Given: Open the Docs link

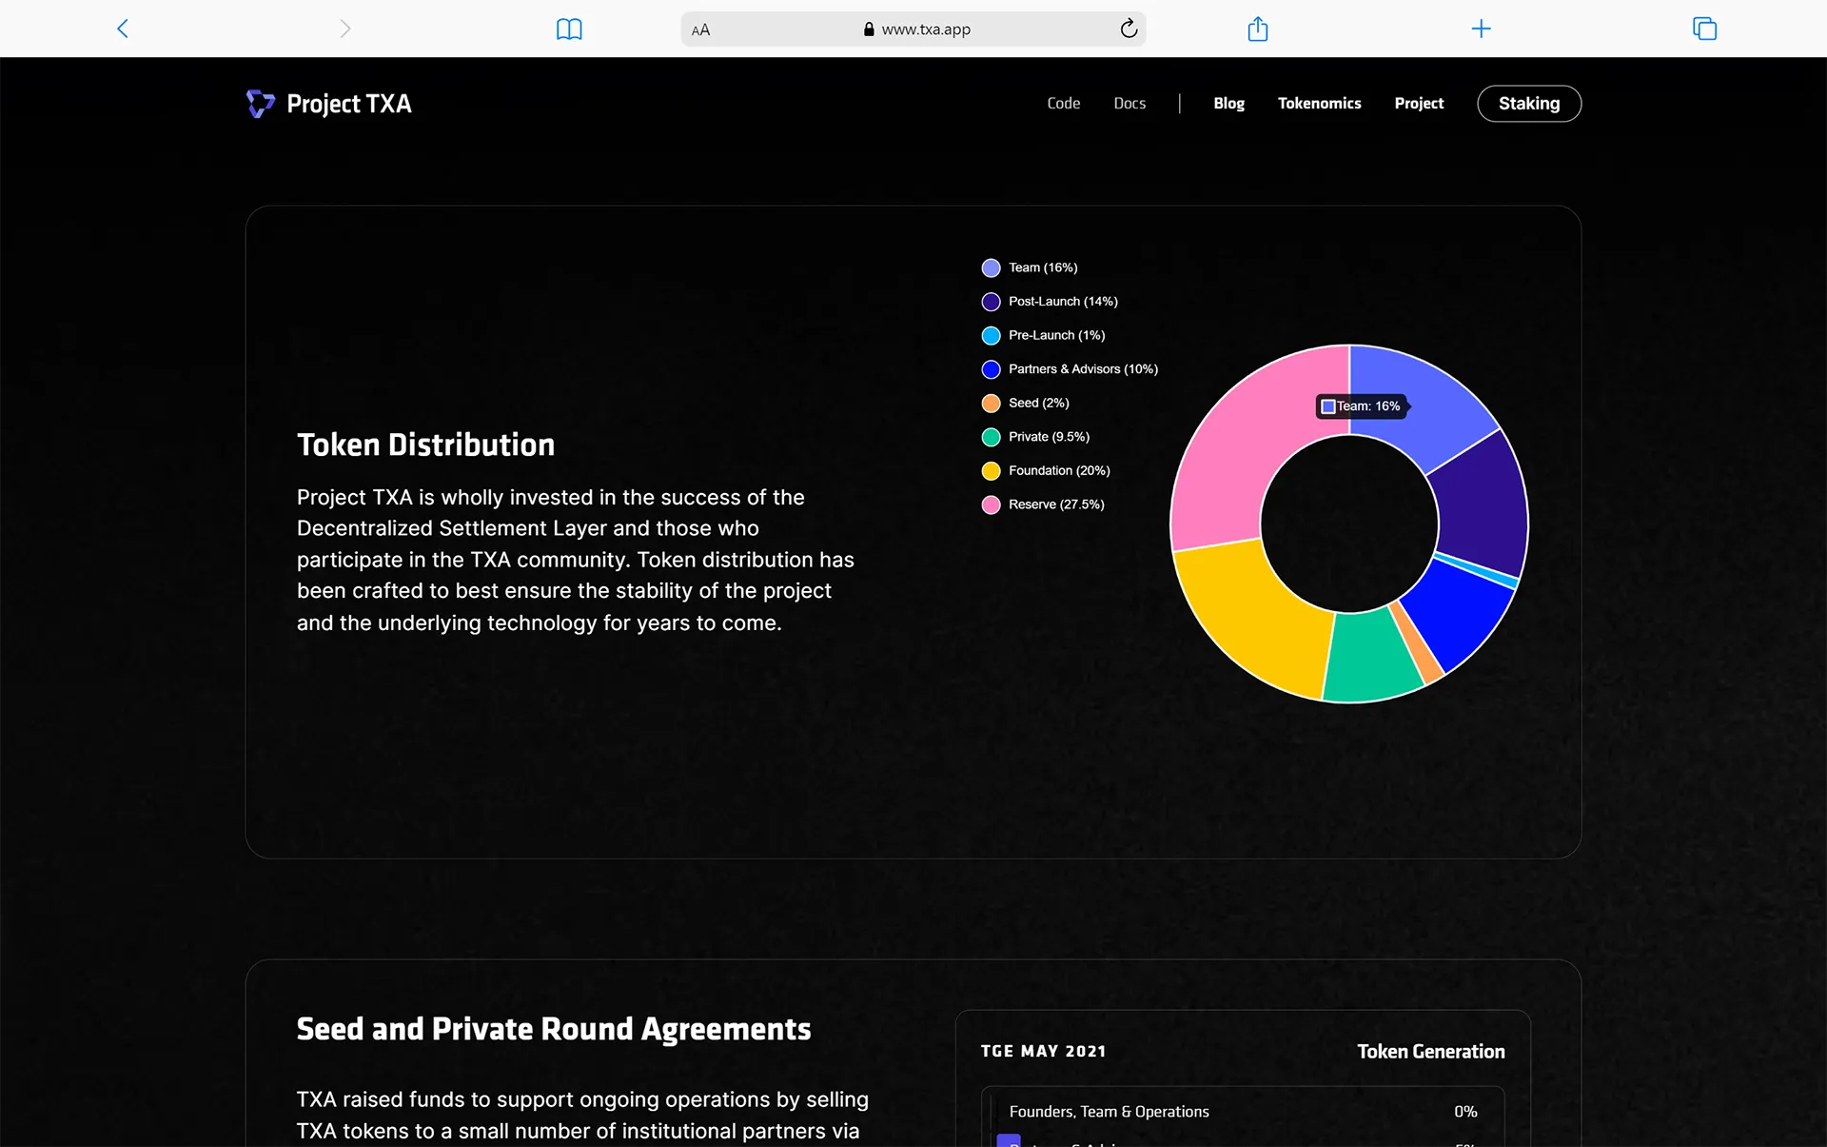Looking at the screenshot, I should (1130, 103).
